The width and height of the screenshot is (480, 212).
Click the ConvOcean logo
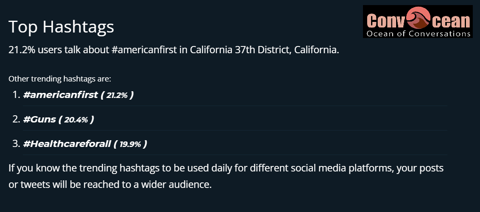(418, 22)
